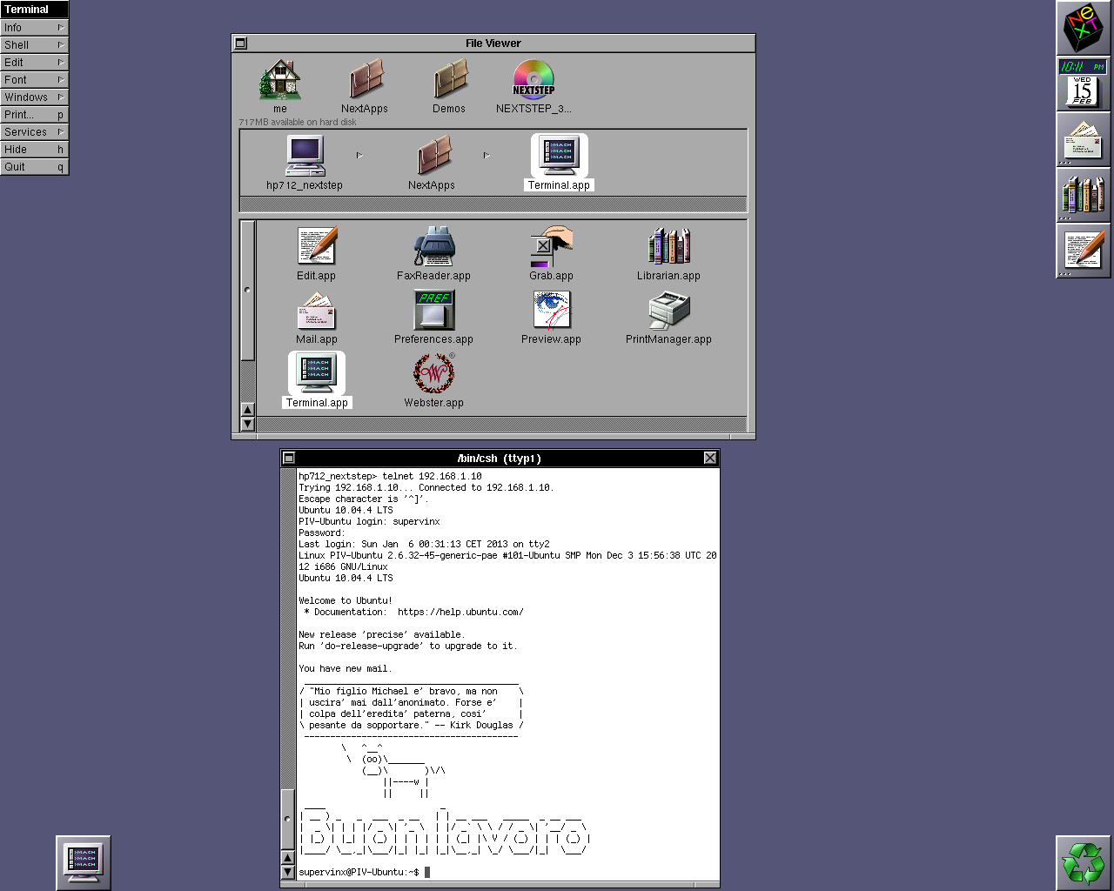Screen dimensions: 1114x891
Task: Select Grab.app icon
Action: [x=551, y=247]
